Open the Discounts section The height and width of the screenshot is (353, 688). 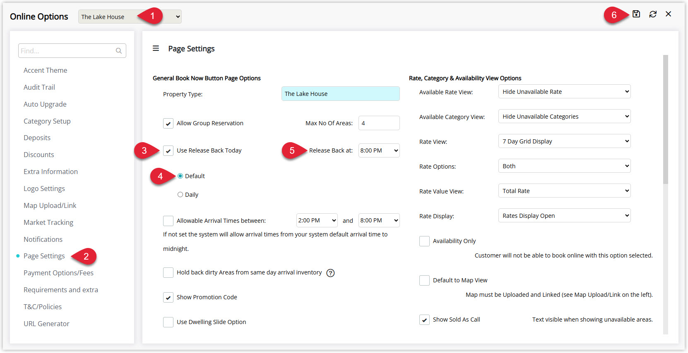[39, 155]
